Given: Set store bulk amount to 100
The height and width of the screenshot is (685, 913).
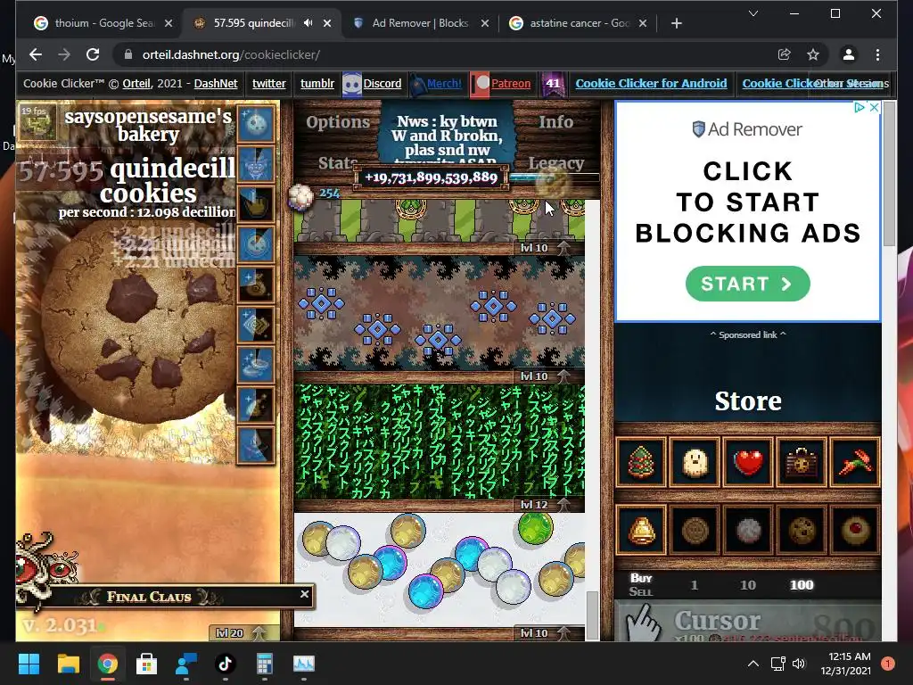Looking at the screenshot, I should click(802, 585).
